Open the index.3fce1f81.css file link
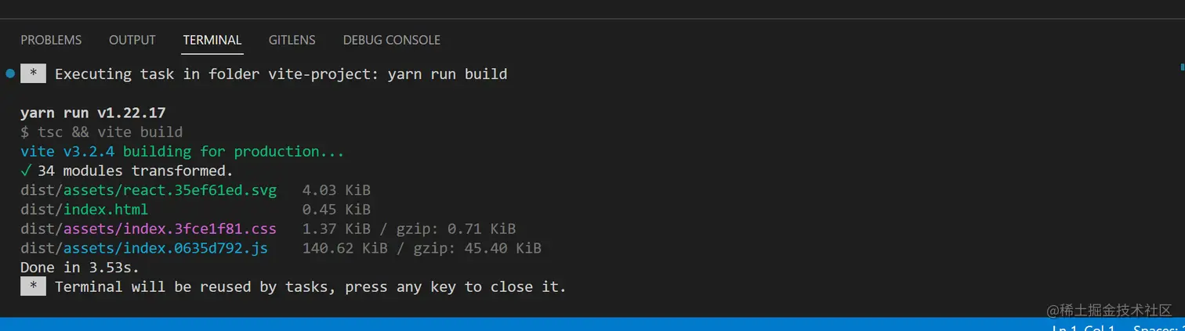Viewport: 1185px width, 331px height. [169, 229]
